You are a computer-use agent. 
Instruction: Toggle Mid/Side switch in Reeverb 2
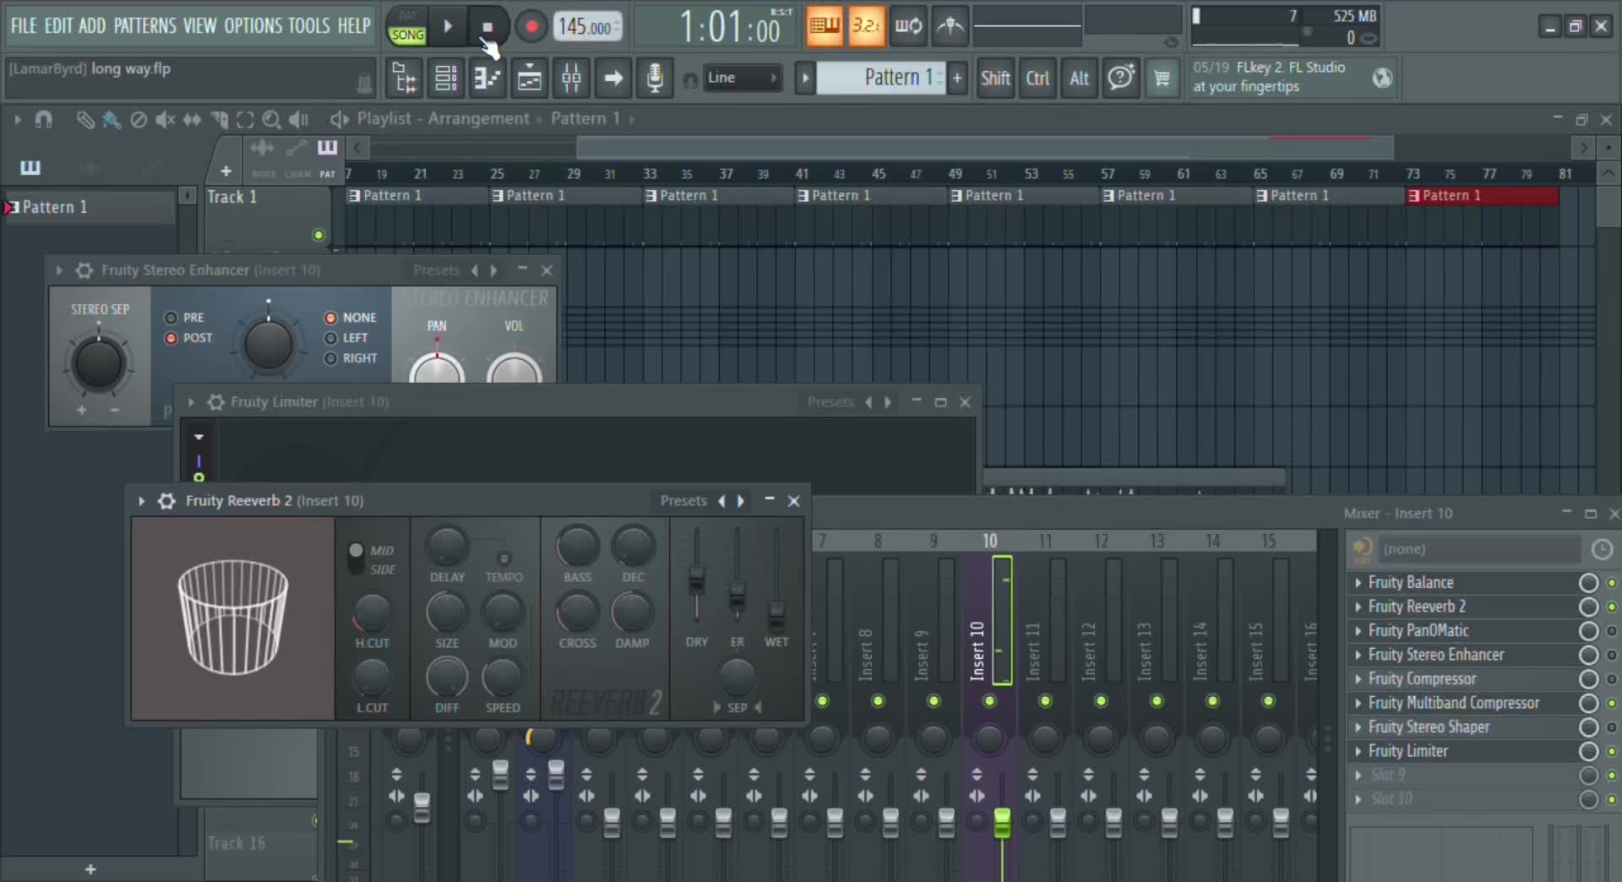[357, 558]
